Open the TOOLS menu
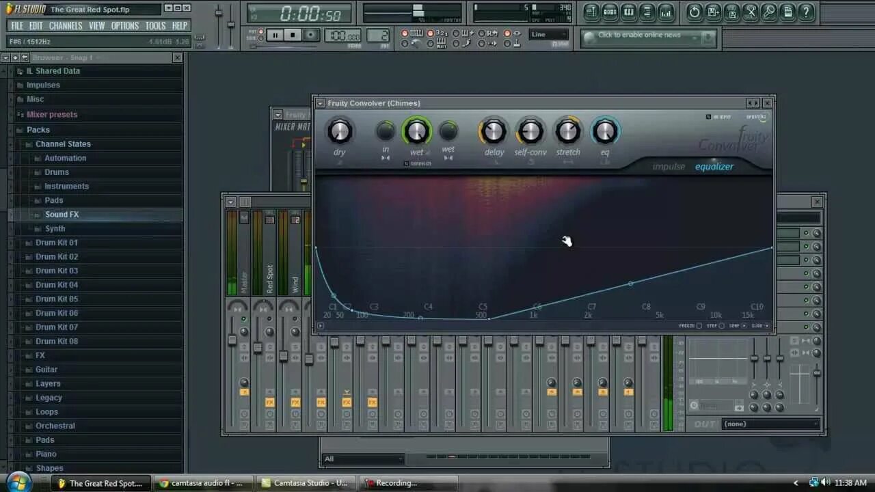This screenshot has height=492, width=875. [155, 26]
